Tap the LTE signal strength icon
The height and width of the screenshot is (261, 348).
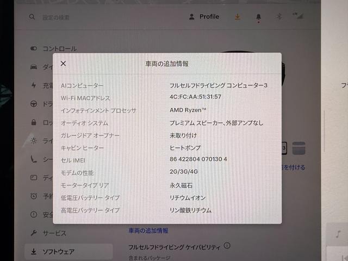click(298, 16)
